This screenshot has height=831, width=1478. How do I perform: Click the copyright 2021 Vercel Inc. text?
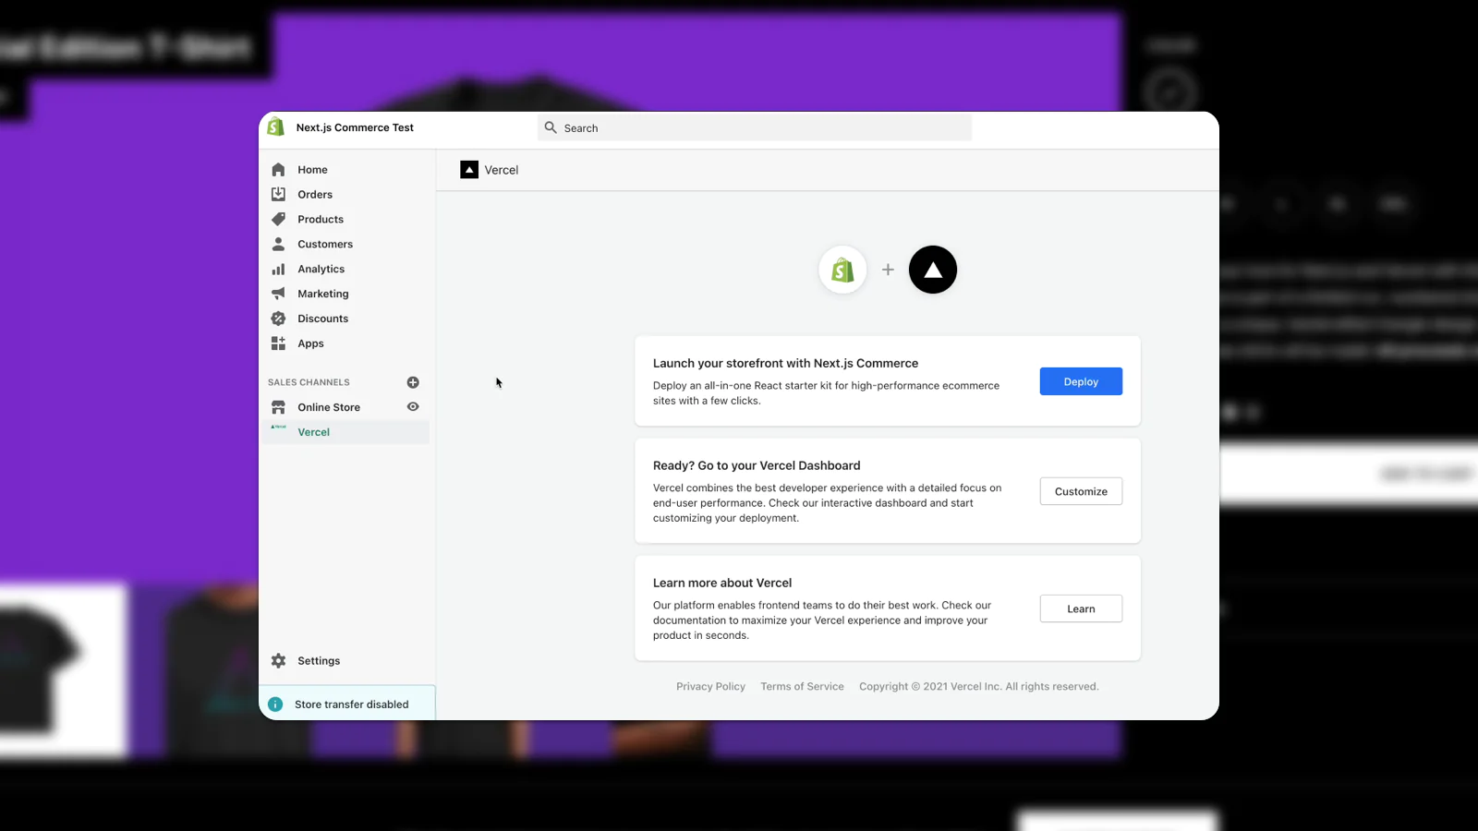coord(979,687)
